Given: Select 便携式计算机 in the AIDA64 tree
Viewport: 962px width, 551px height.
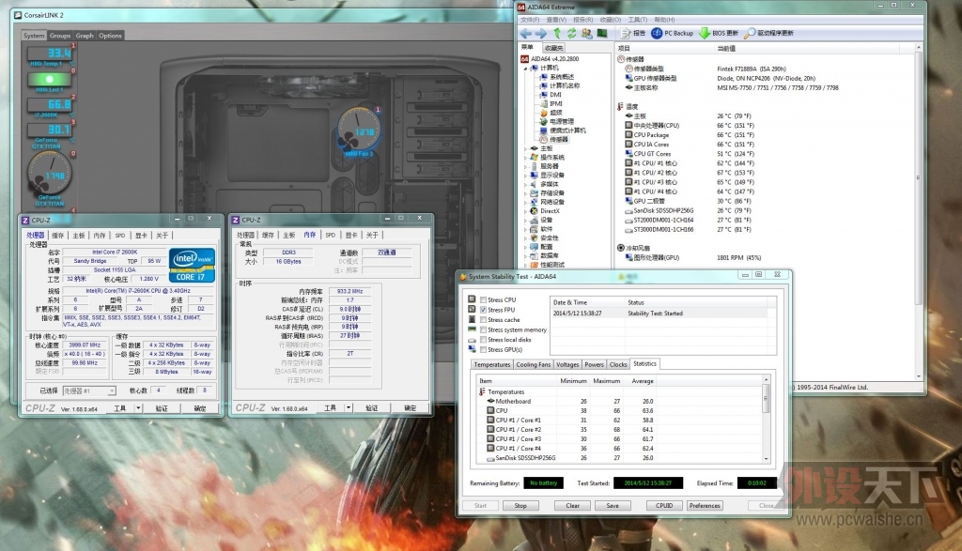Looking at the screenshot, I should click(563, 130).
